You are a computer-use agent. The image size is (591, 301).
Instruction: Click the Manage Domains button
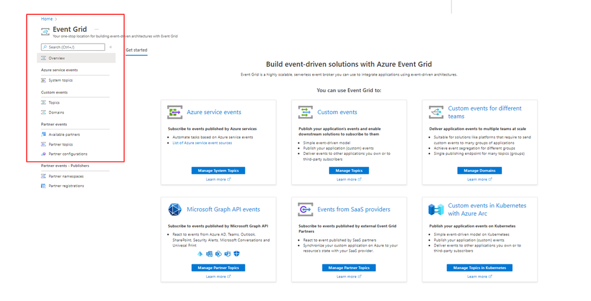(479, 171)
